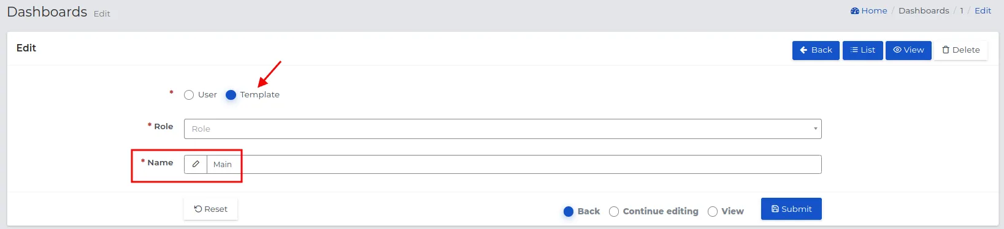Select Back after submit radio

click(x=569, y=212)
